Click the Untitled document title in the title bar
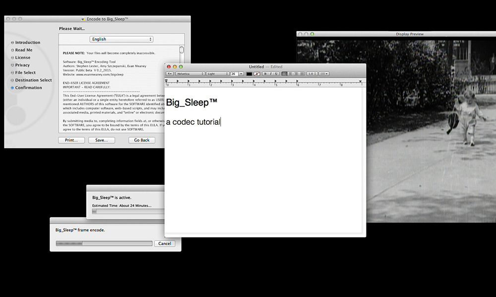The width and height of the screenshot is (496, 297). (x=256, y=67)
